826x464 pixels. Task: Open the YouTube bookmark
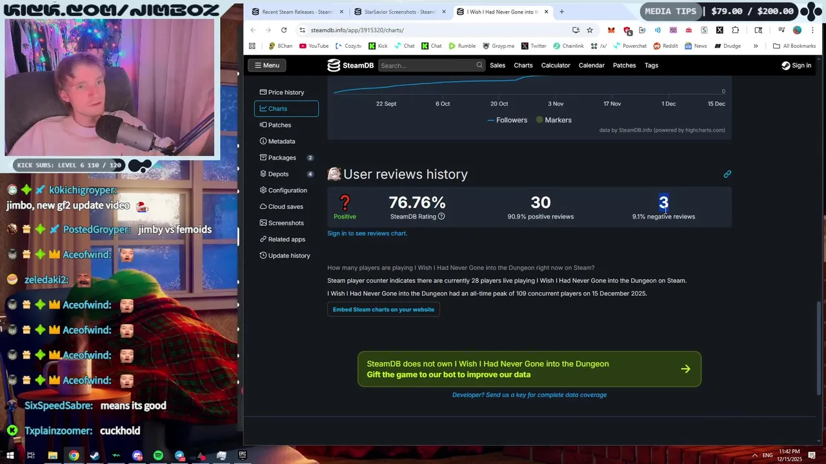tap(314, 46)
